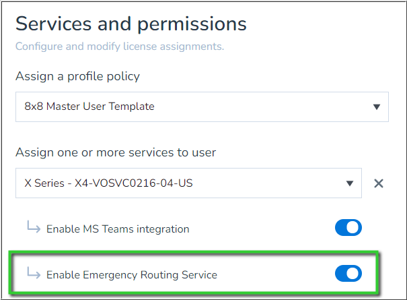Image resolution: width=407 pixels, height=300 pixels.
Task: Click the white knob on MS Teams toggle
Action: coord(353,227)
